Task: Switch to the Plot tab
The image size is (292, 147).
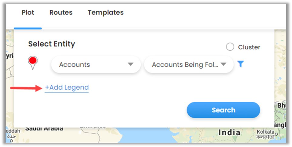Action: [28, 13]
